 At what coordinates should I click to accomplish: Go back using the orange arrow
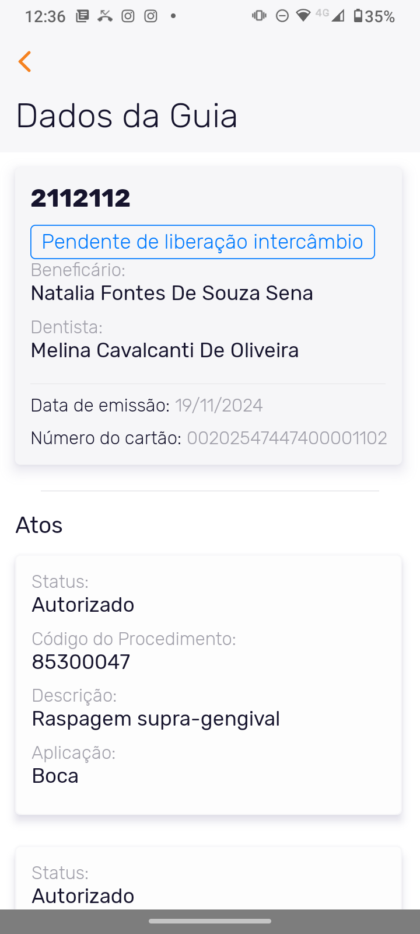(x=24, y=61)
